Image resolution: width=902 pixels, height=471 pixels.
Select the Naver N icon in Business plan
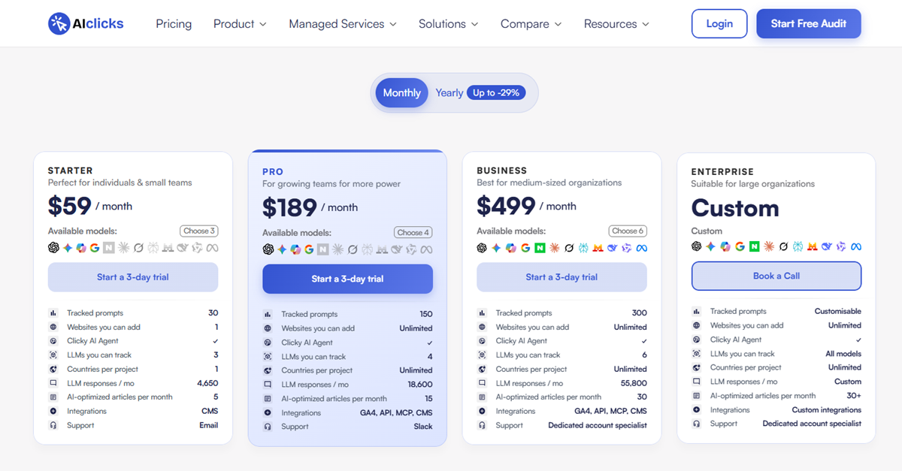(540, 248)
